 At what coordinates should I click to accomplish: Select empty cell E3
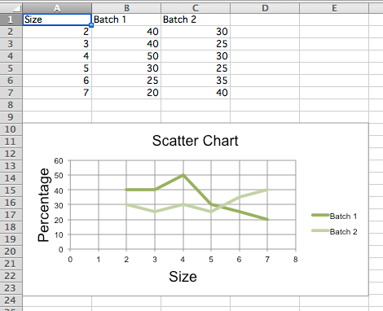point(334,44)
